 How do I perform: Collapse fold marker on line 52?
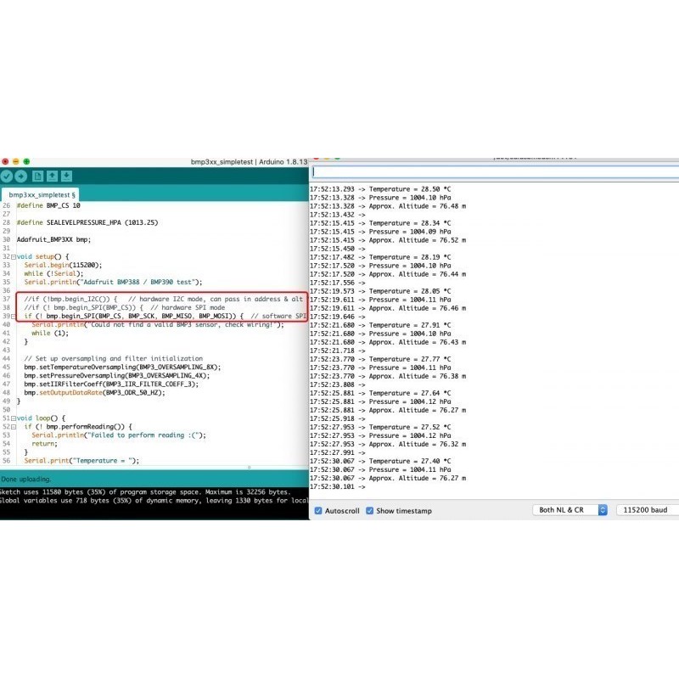point(14,427)
